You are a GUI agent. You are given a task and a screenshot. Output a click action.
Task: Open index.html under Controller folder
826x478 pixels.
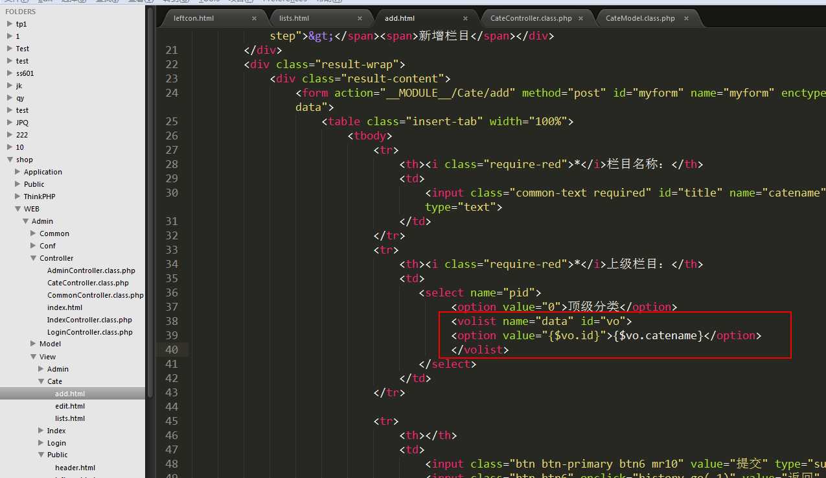click(x=65, y=307)
